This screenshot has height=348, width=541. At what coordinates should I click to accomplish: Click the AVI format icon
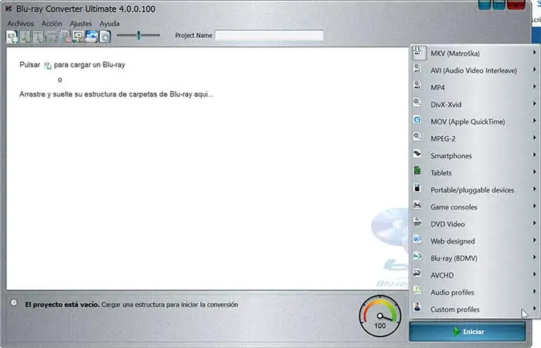pyautogui.click(x=417, y=68)
